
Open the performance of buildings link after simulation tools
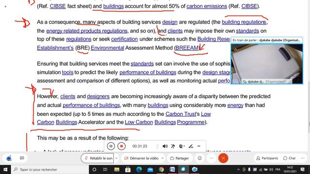(148, 72)
